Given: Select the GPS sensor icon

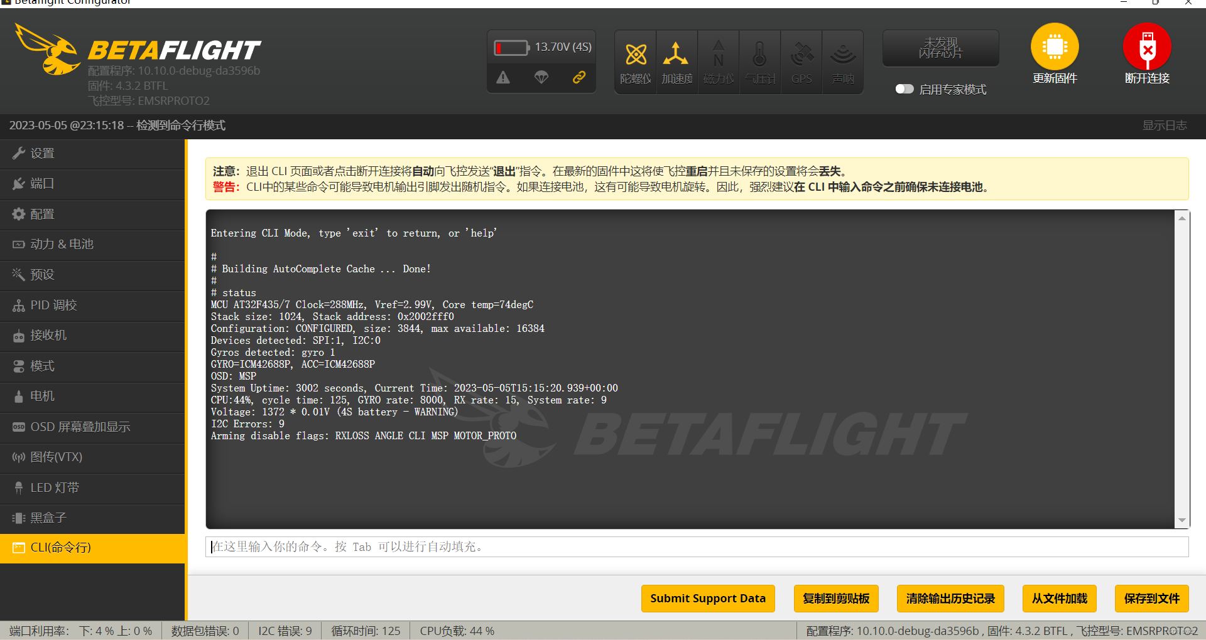Looking at the screenshot, I should 801,62.
